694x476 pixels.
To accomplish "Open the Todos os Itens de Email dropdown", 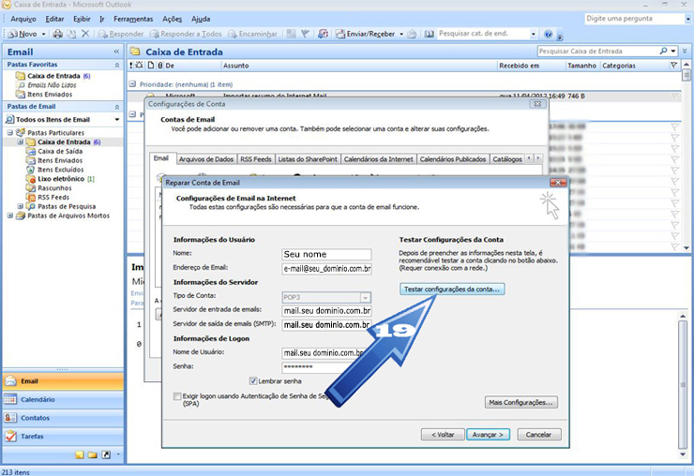I will click(117, 120).
